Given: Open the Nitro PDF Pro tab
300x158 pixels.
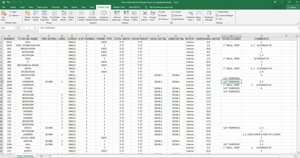Looking at the screenshot, I should [x=134, y=7].
